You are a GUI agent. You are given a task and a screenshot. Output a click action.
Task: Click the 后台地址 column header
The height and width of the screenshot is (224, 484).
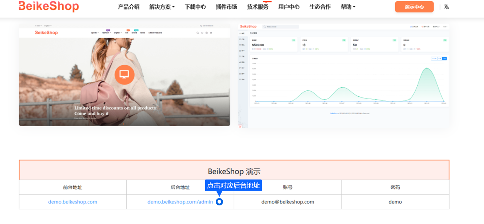[x=180, y=187]
